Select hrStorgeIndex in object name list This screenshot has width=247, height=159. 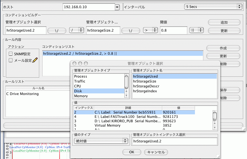coord(174,91)
